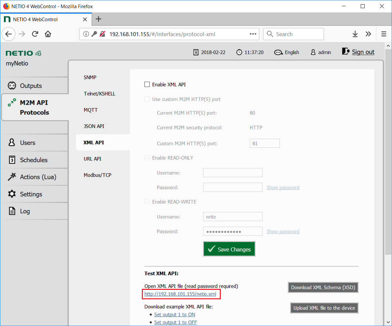Click the Current M2M HTTP(S) port value 80

(x=252, y=113)
